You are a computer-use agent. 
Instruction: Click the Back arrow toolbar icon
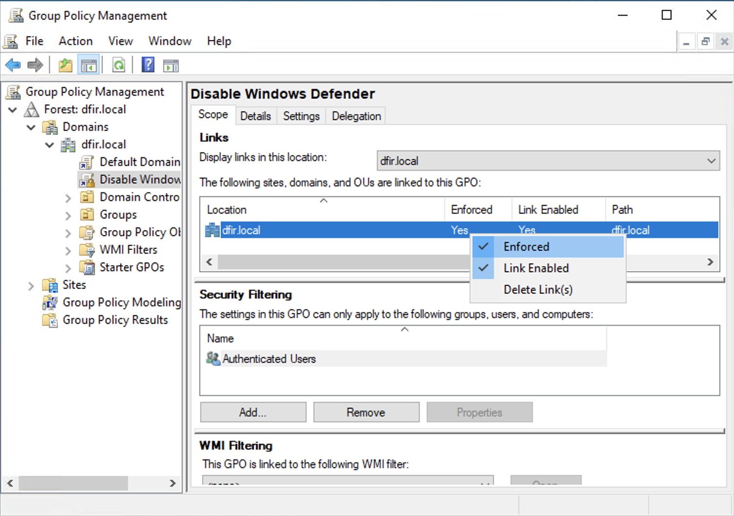[13, 65]
